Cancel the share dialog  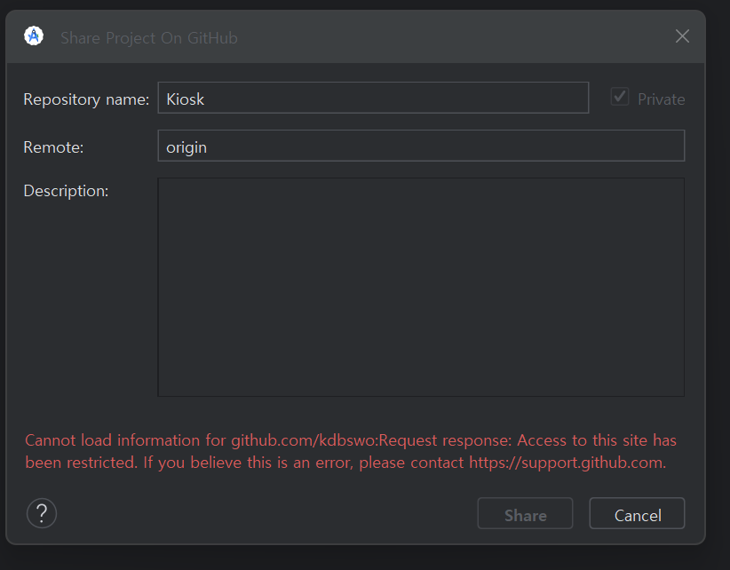coord(638,515)
